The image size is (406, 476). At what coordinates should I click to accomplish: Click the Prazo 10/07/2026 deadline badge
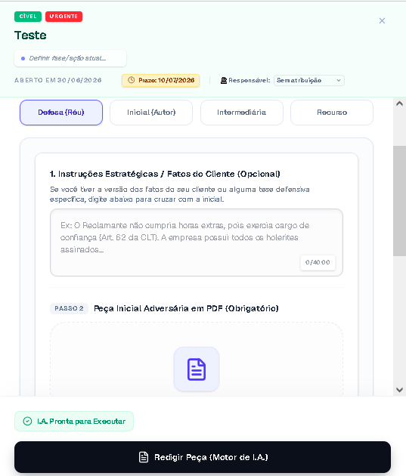[160, 80]
